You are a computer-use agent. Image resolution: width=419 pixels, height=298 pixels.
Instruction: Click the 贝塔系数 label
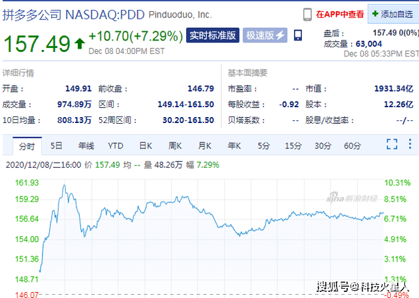point(246,120)
